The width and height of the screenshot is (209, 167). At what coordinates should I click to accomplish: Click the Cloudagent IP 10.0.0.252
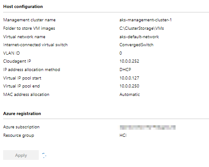click(x=129, y=61)
